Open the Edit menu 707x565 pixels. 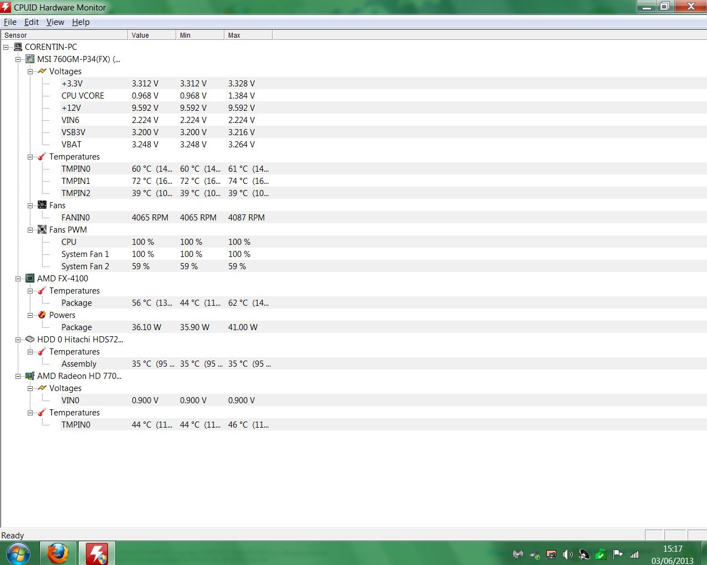[32, 22]
